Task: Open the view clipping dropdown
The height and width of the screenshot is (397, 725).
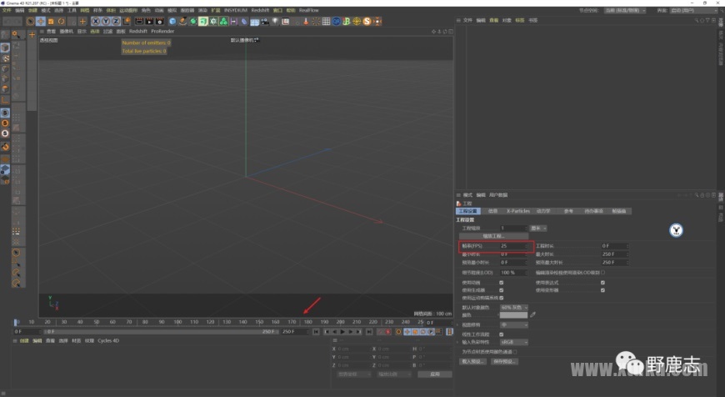Action: (x=513, y=325)
